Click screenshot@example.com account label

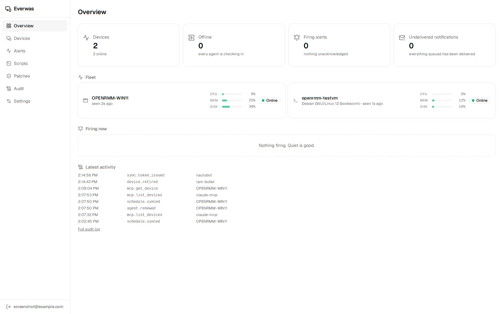point(38,307)
